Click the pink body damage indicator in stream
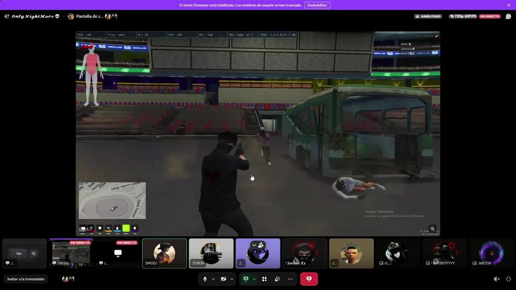Viewport: 516px width, 290px height. 92,75
